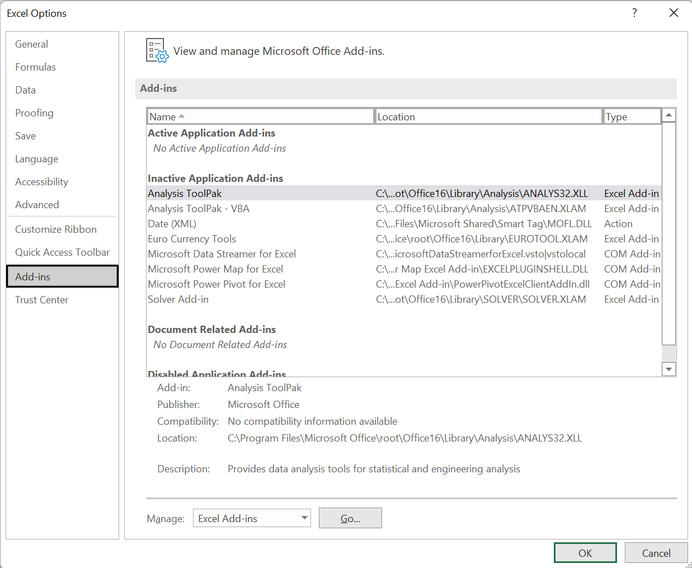Sort add-ins by the Type column header
The height and width of the screenshot is (568, 692).
632,116
